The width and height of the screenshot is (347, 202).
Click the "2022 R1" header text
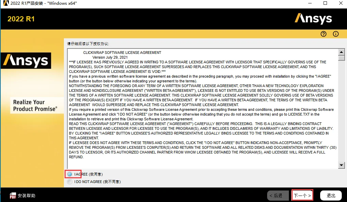point(21,19)
